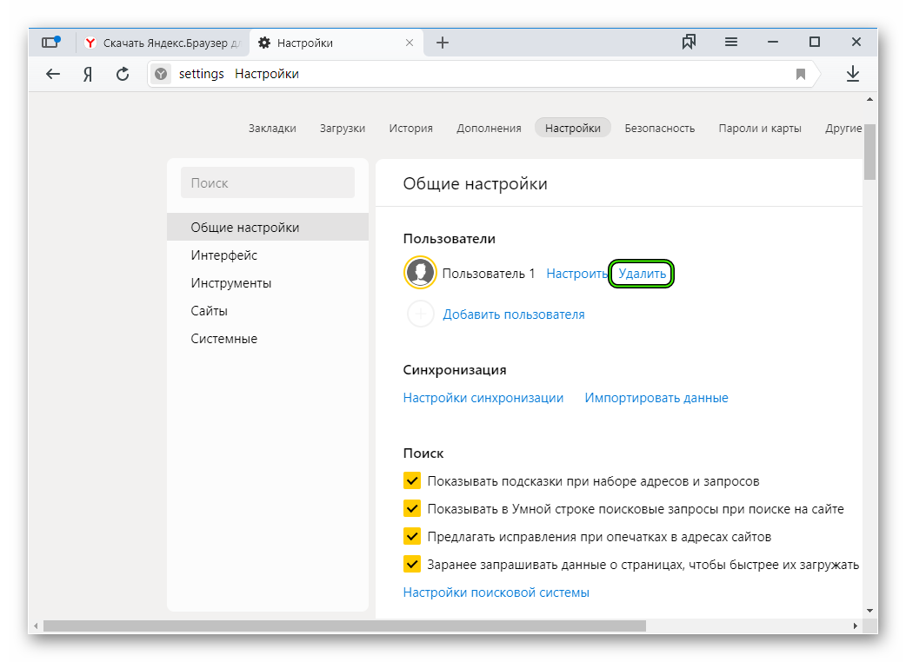
Task: Select Сайты in sidebar
Action: click(268, 310)
